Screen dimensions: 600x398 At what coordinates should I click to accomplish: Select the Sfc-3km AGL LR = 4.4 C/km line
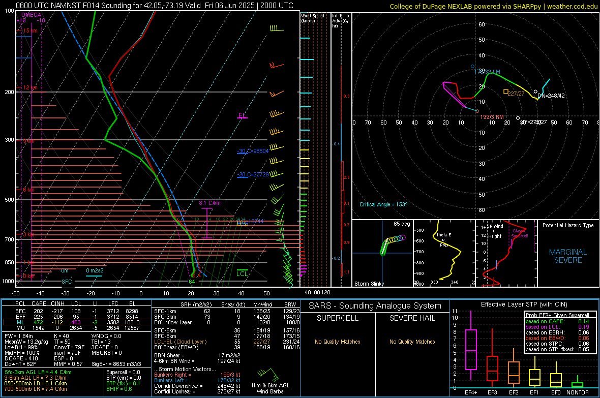click(x=38, y=373)
